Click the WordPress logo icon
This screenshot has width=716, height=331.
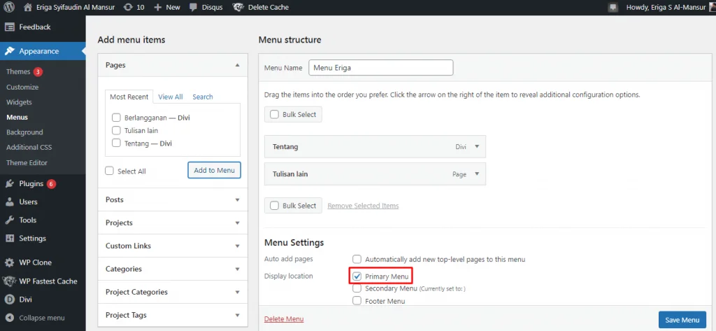[x=8, y=7]
